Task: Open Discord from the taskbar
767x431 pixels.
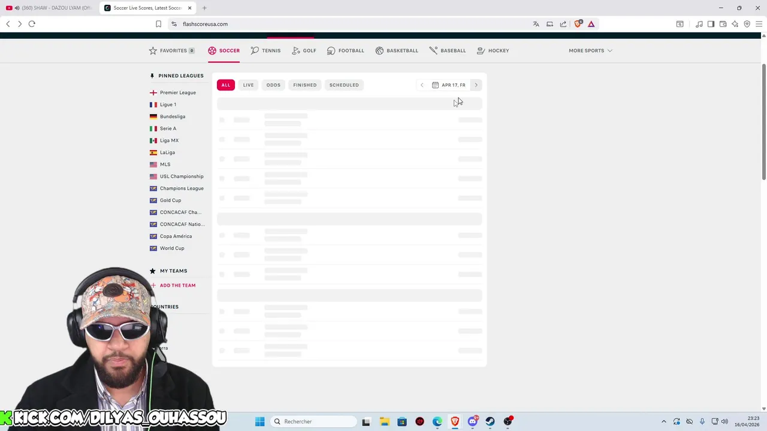Action: 473,421
